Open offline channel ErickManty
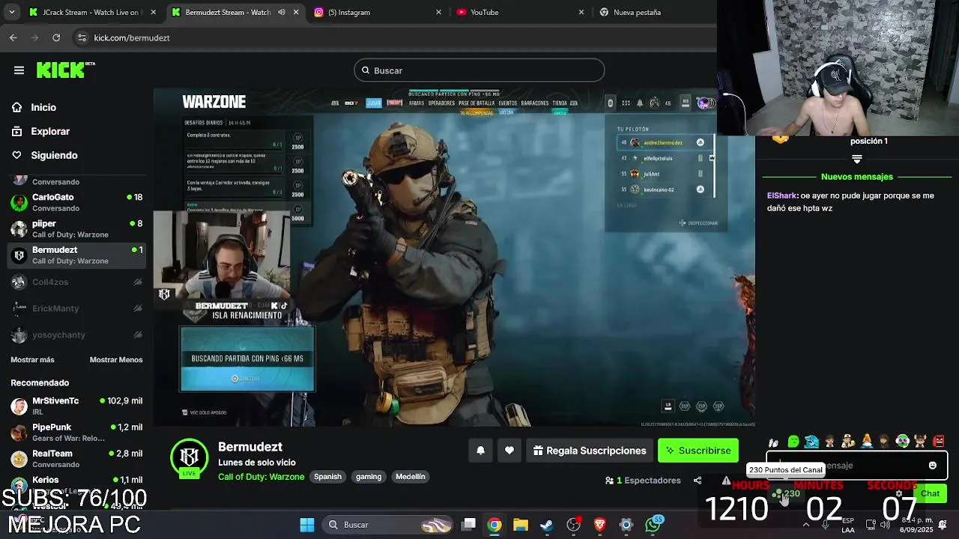The image size is (959, 539). 76,308
